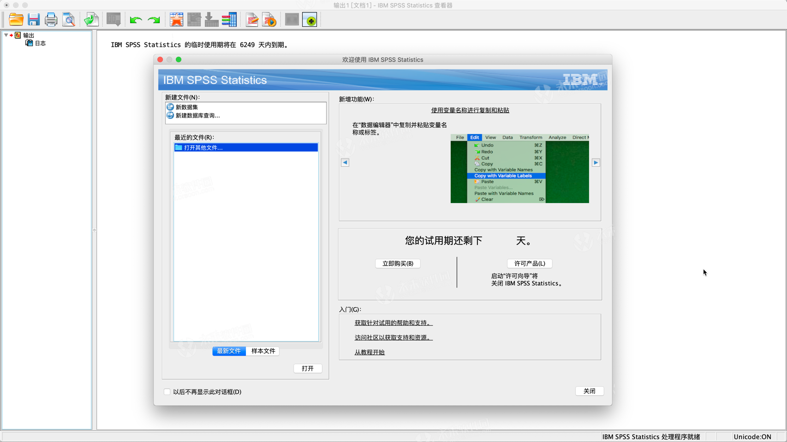787x442 pixels.
Task: Show previous new feature slide
Action: coord(345,163)
